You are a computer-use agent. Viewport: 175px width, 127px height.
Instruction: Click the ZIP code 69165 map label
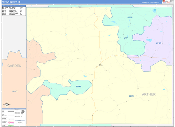tap(159, 43)
